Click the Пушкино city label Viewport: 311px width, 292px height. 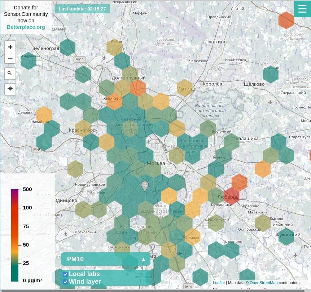[x=216, y=42]
